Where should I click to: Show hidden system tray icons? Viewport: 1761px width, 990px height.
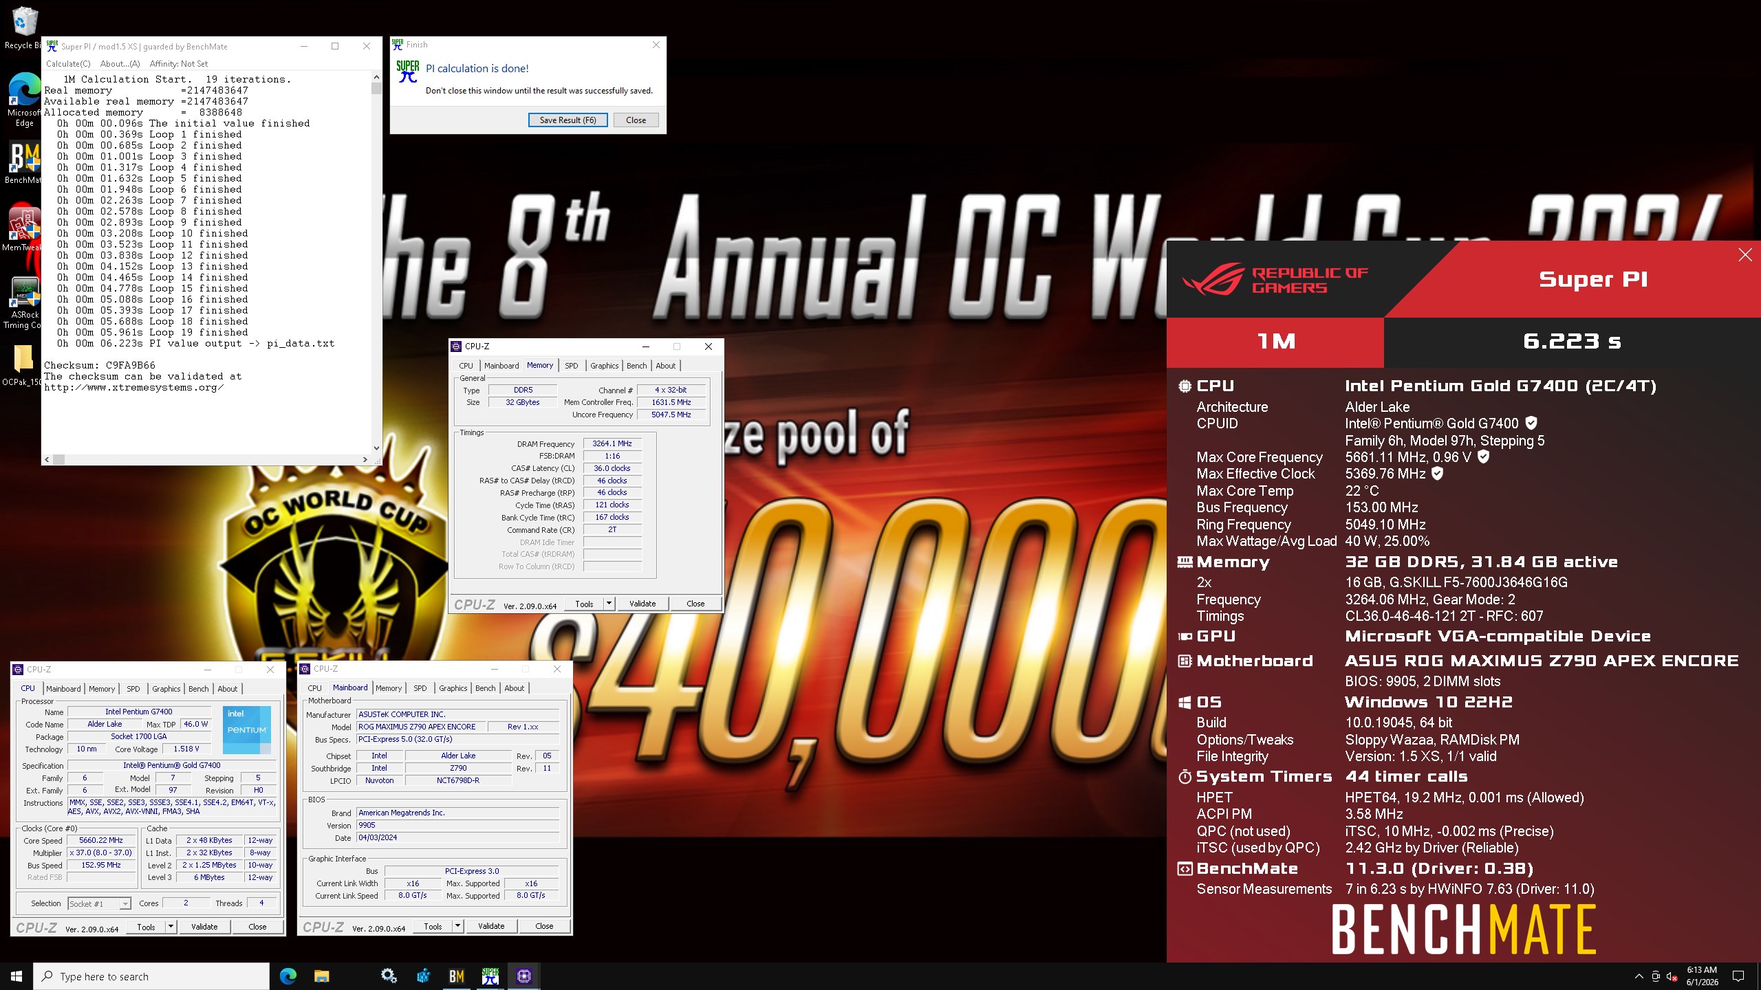1639,976
